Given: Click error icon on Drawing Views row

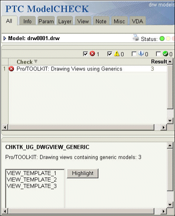Looking at the screenshot, I should tap(11, 69).
